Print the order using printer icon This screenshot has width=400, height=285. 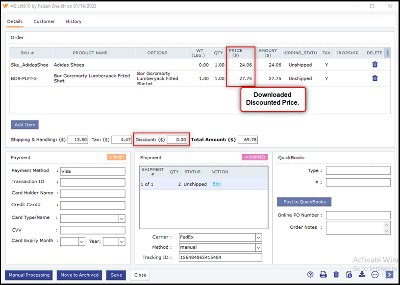click(x=323, y=275)
